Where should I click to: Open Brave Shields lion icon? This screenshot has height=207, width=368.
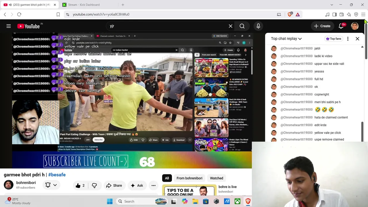point(290,14)
